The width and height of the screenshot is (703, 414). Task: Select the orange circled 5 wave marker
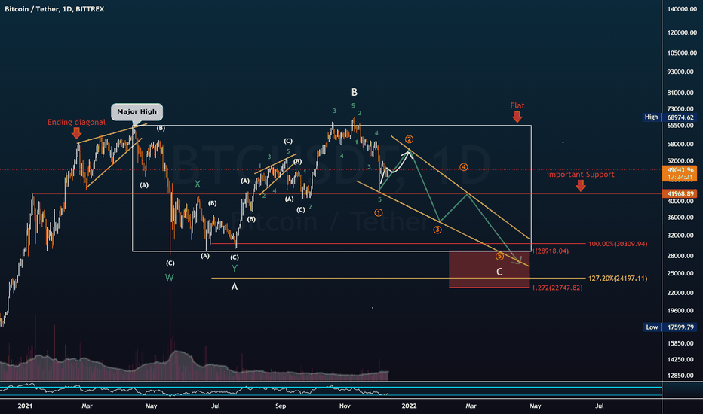point(499,257)
